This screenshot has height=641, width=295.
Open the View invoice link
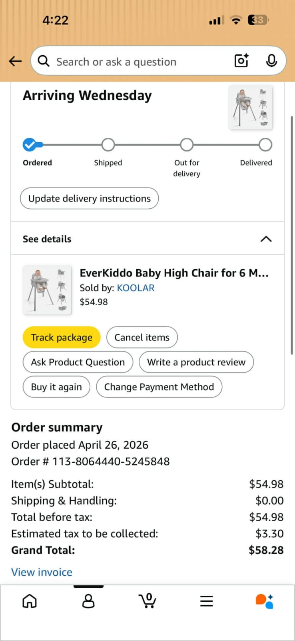[x=42, y=572]
